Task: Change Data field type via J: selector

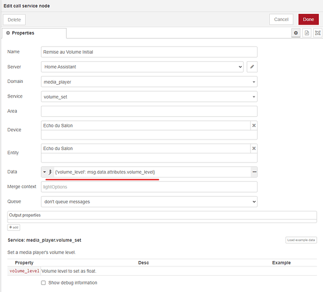Action: tap(48, 172)
